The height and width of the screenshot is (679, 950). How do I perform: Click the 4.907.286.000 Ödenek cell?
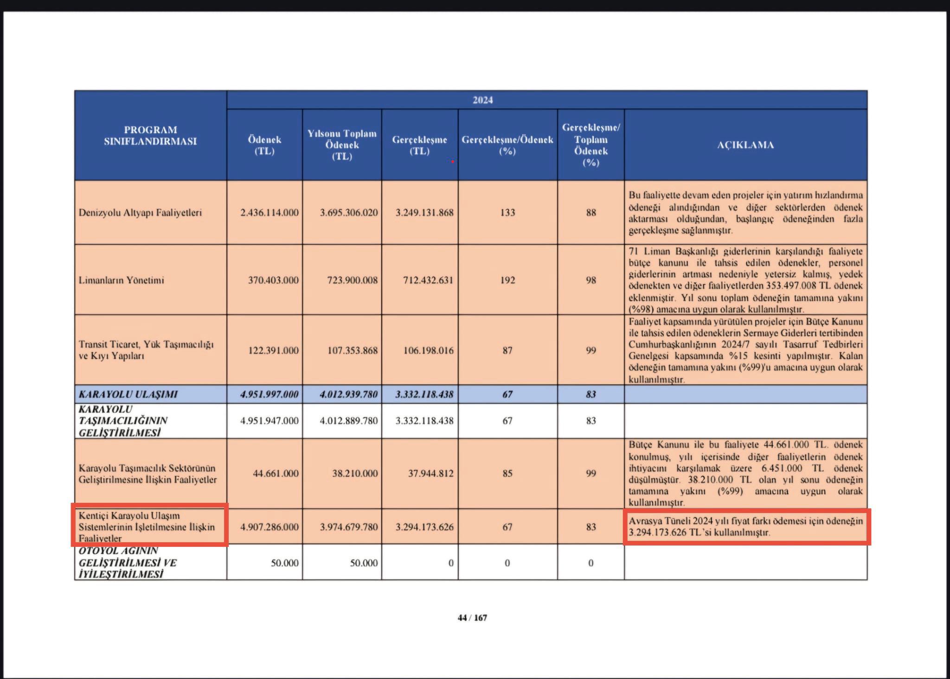[269, 527]
